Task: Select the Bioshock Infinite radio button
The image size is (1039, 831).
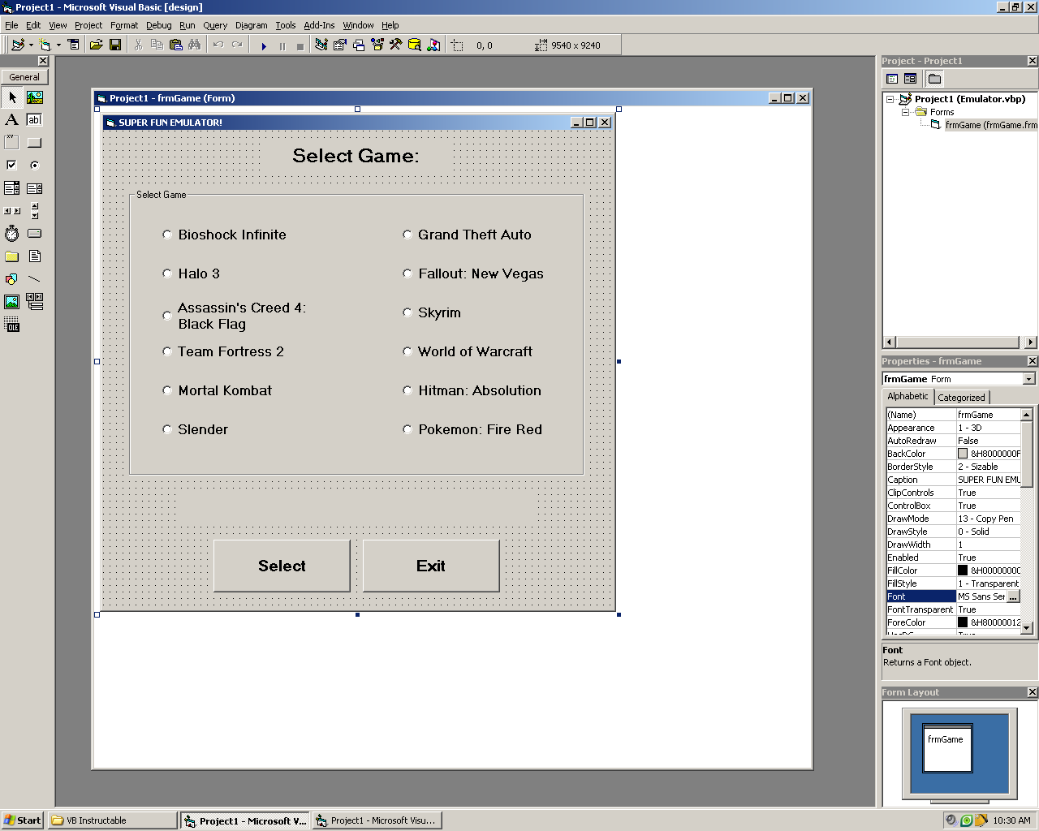Action: coord(167,235)
